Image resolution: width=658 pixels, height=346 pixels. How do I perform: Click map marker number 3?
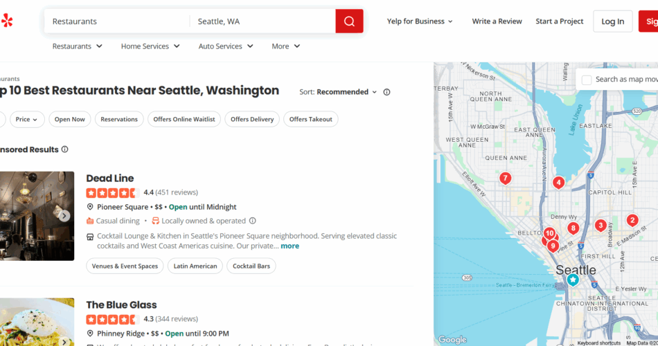pyautogui.click(x=601, y=226)
